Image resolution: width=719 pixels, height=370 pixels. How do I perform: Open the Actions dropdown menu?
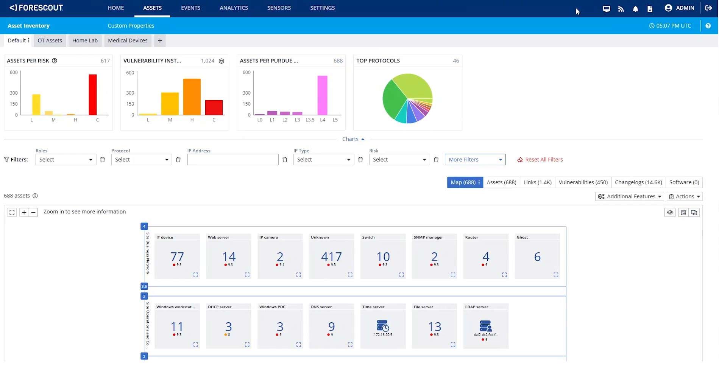(x=685, y=196)
